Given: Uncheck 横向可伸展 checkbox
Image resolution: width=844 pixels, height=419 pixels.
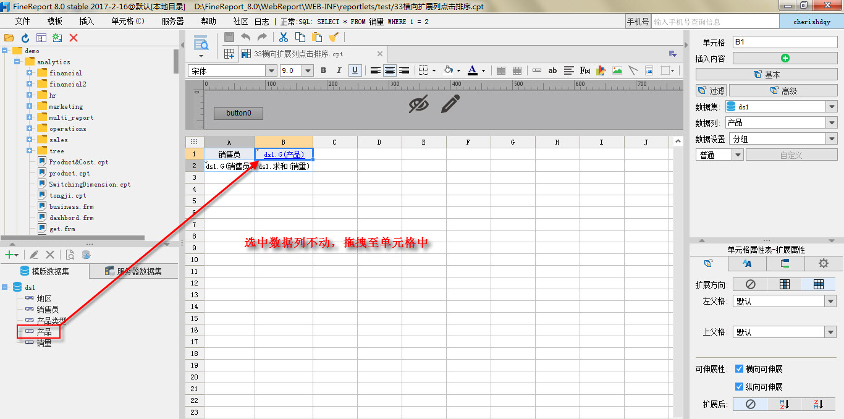Looking at the screenshot, I should click(x=739, y=369).
